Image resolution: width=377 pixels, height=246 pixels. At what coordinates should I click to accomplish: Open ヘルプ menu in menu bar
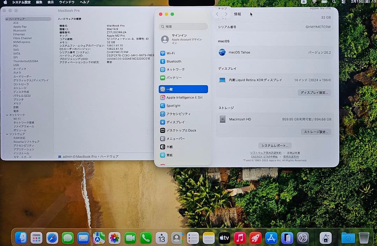84,2
